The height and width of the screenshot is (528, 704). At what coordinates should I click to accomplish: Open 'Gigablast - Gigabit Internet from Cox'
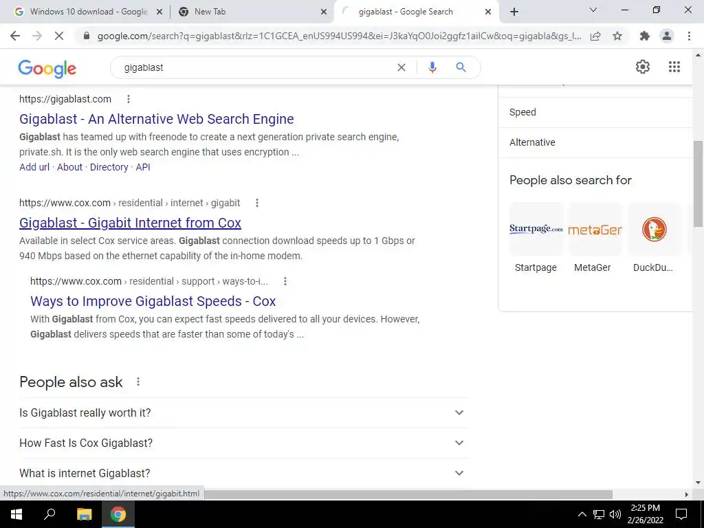pos(130,223)
